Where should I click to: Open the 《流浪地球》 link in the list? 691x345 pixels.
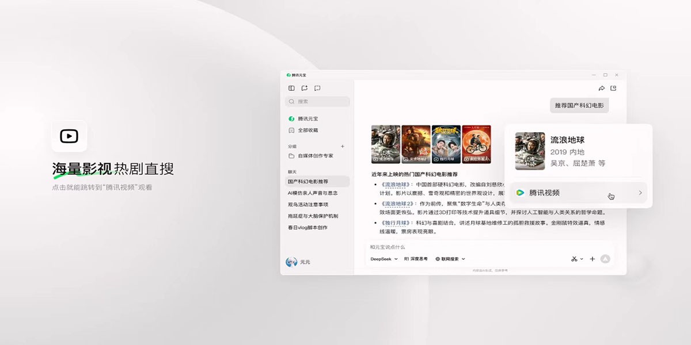tap(395, 185)
